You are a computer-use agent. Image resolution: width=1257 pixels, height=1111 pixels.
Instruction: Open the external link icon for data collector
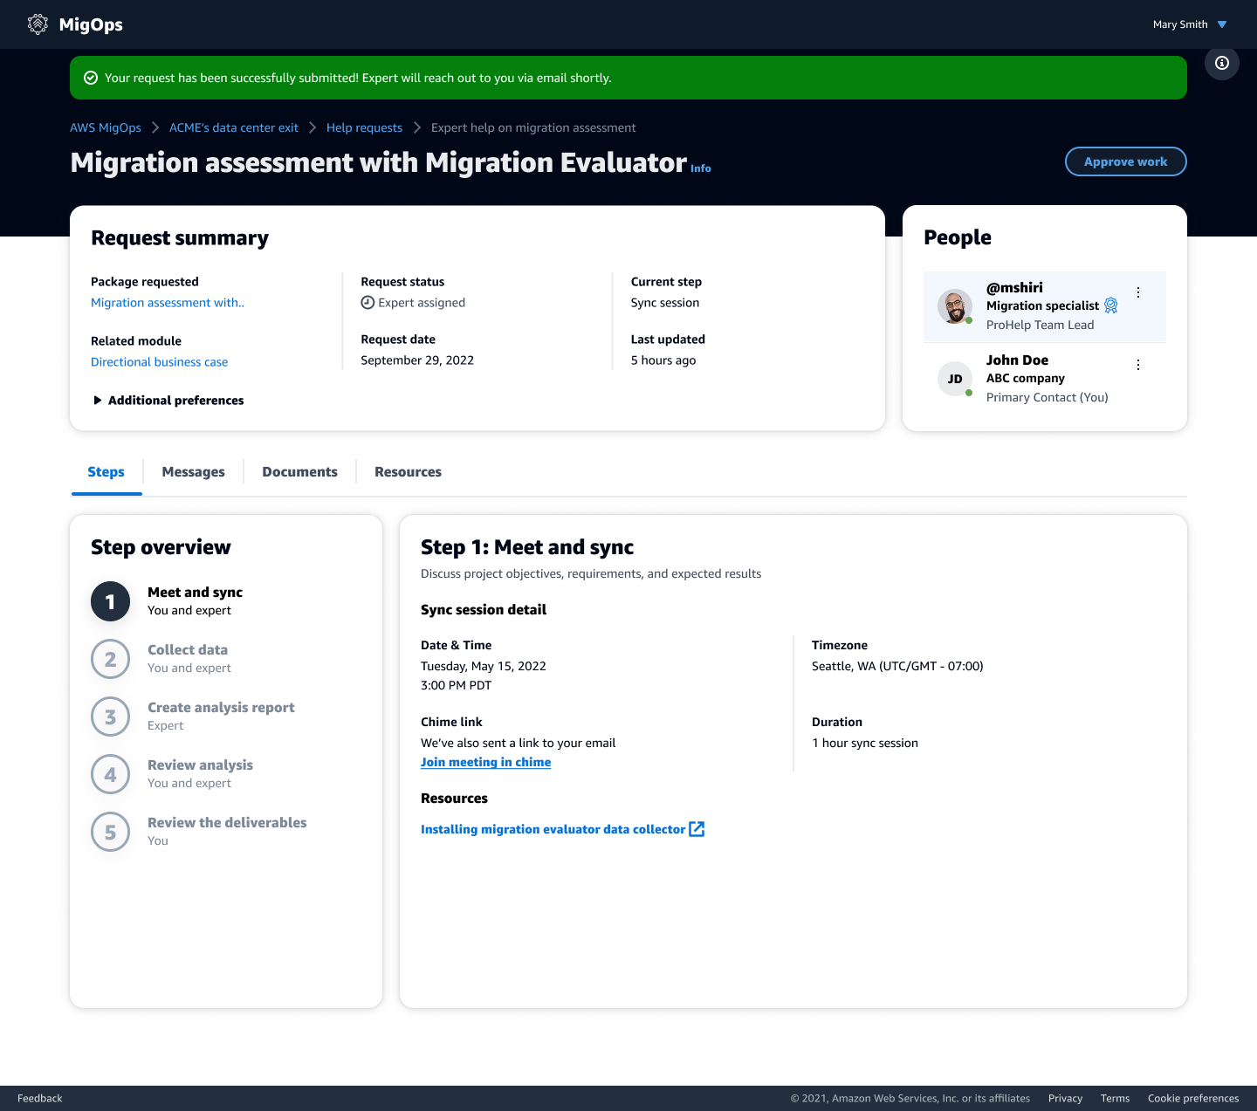click(697, 829)
